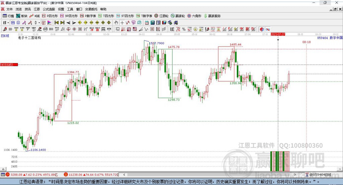
Task: Select the flag-shaped chart icon
Action: (x=50, y=23)
